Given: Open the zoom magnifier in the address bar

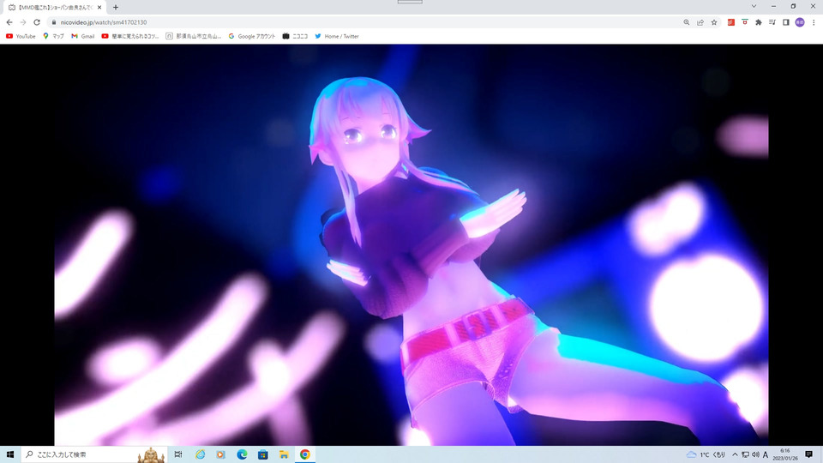Looking at the screenshot, I should point(687,22).
